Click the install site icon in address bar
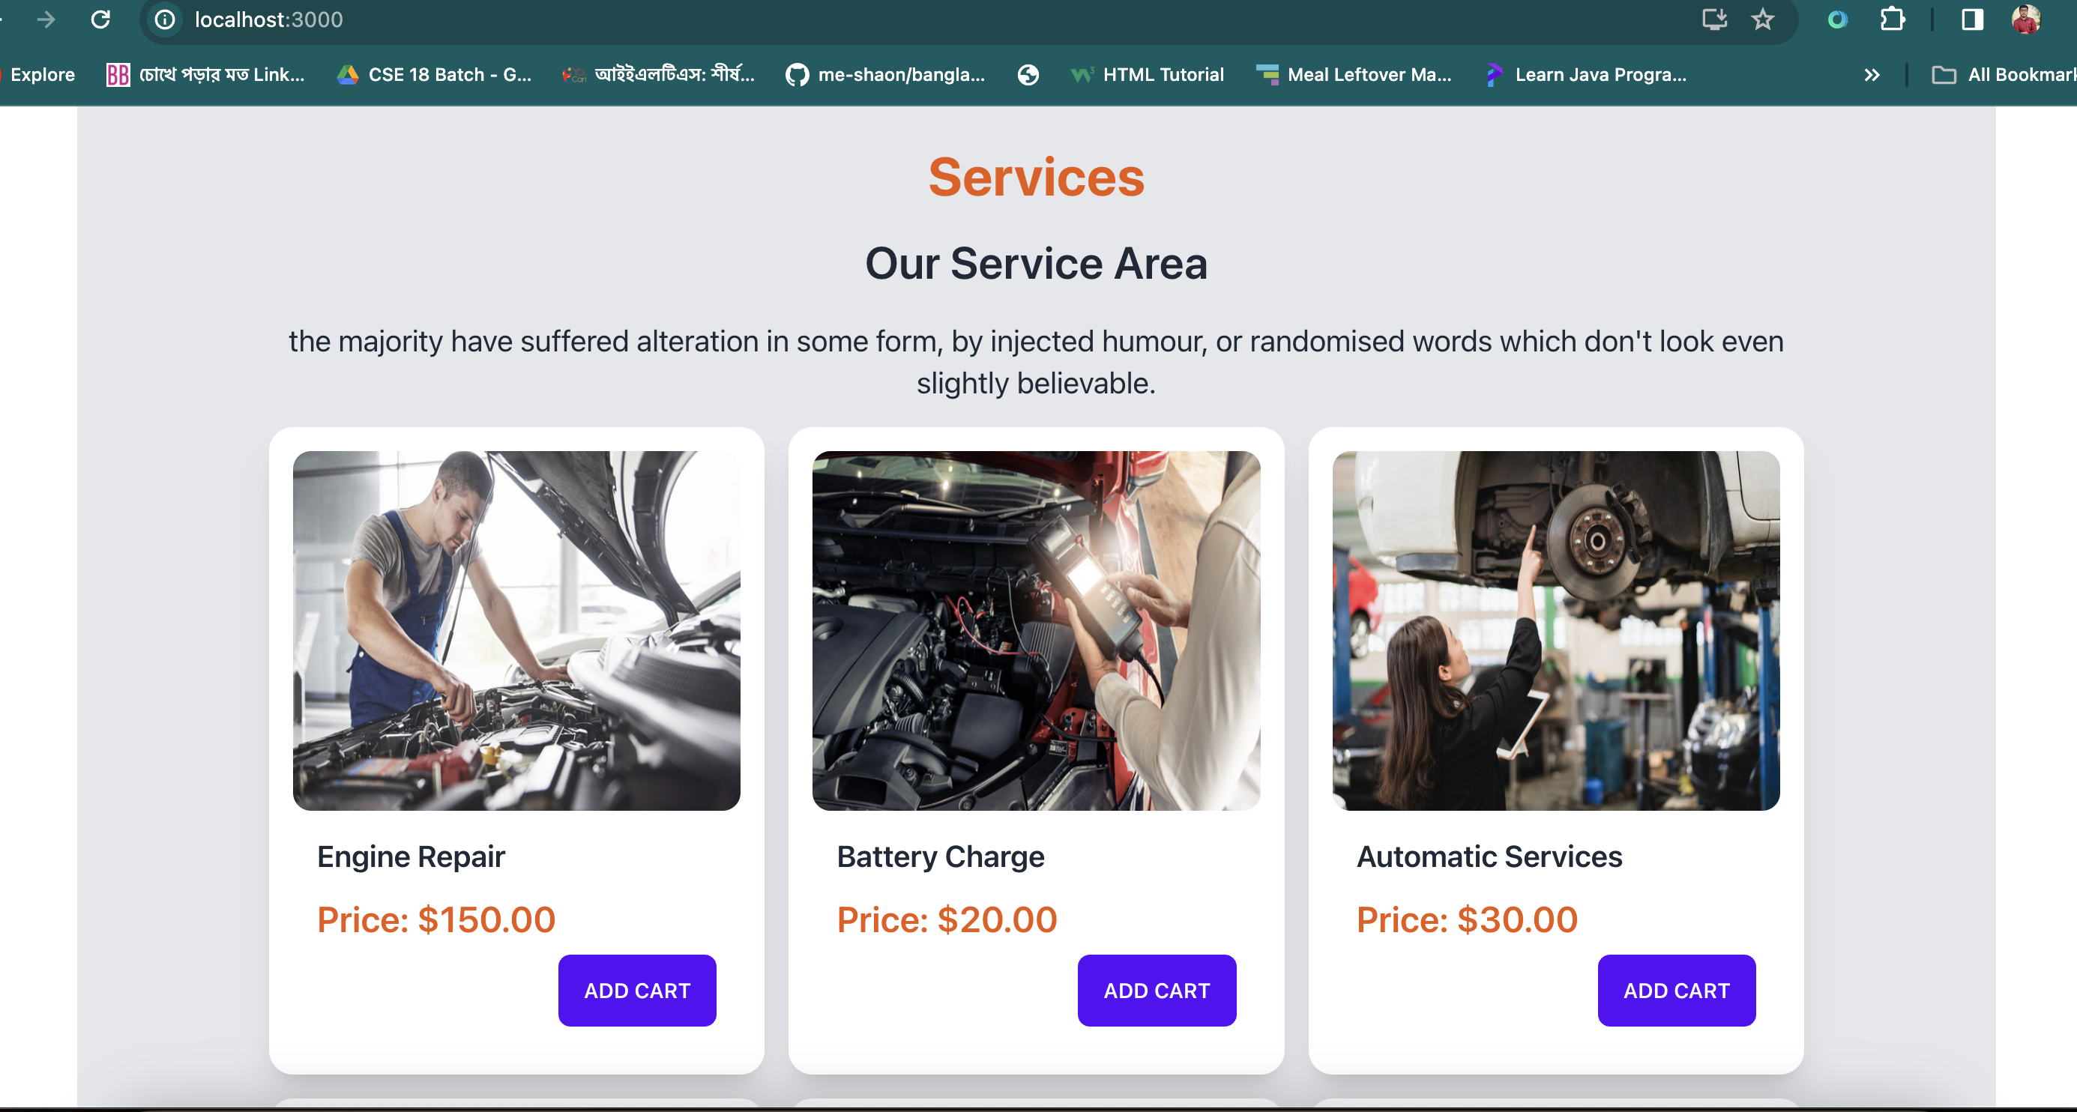The image size is (2077, 1112). coord(1714,20)
